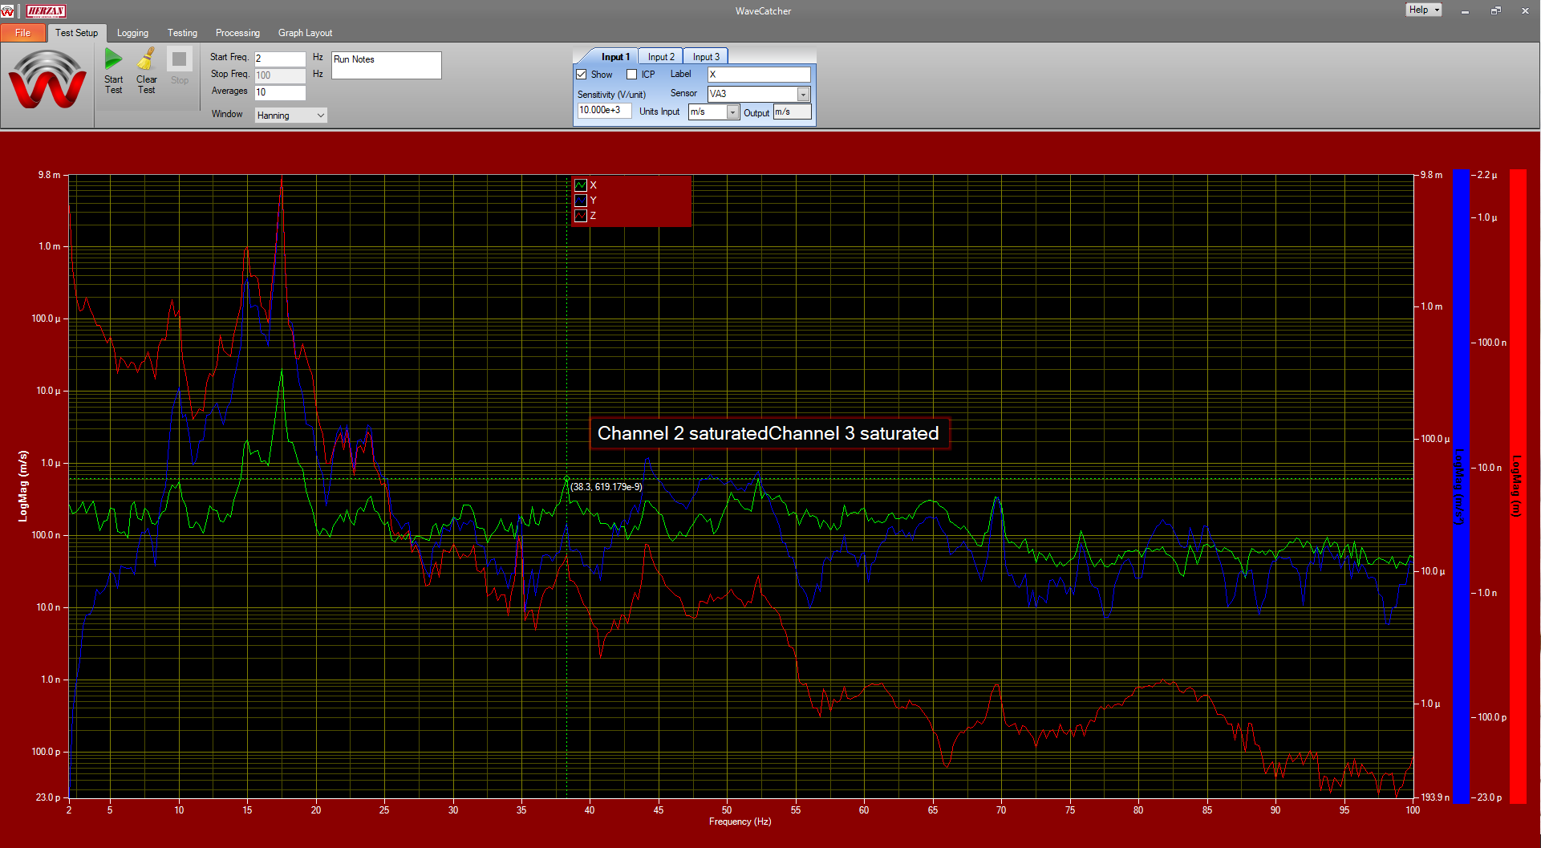Image resolution: width=1541 pixels, height=848 pixels.
Task: Open the Units Input dropdown
Action: [x=732, y=112]
